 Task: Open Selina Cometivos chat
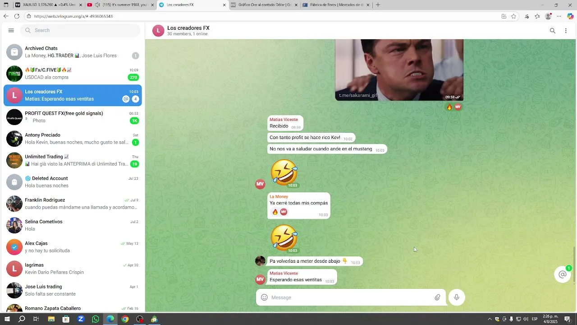pyautogui.click(x=73, y=225)
